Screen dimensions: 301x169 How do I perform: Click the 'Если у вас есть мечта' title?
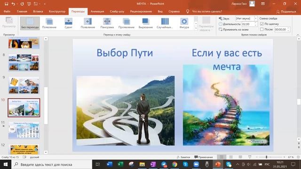point(227,60)
